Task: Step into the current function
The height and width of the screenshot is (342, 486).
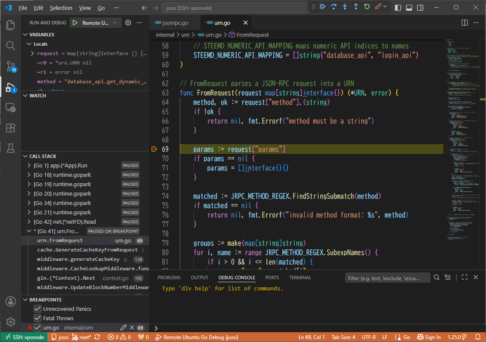Action: tap(345, 6)
